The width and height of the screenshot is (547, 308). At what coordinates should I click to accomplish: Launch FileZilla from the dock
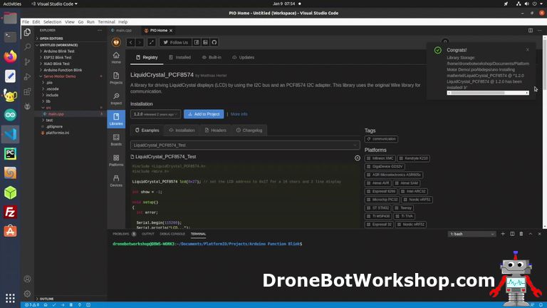pos(10,212)
